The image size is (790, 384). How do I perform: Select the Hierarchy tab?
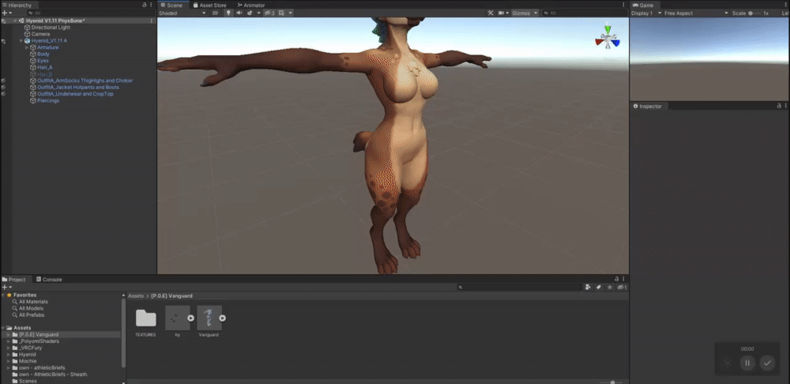click(x=17, y=5)
